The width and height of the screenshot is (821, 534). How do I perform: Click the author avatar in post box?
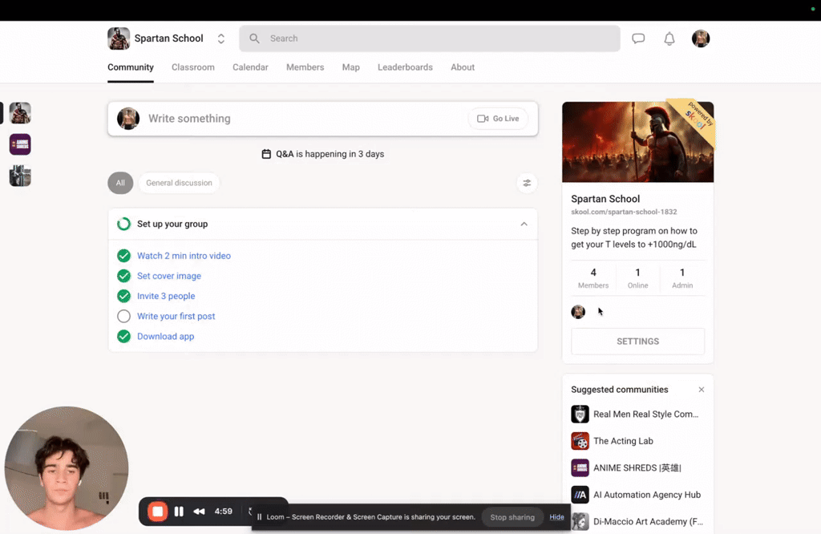128,119
